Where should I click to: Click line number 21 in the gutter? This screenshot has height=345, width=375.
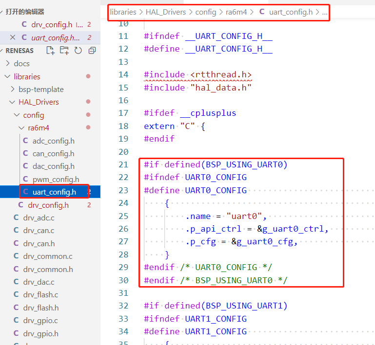(x=123, y=164)
